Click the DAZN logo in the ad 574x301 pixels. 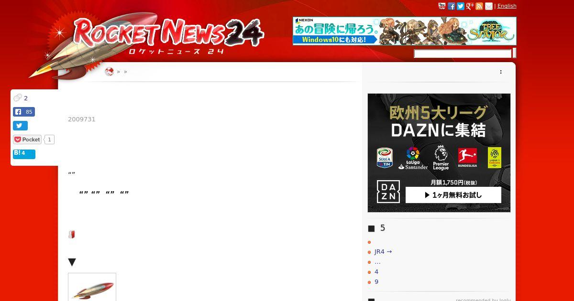(x=388, y=192)
